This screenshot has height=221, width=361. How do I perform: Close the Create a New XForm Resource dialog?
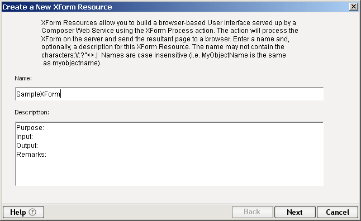point(353,7)
